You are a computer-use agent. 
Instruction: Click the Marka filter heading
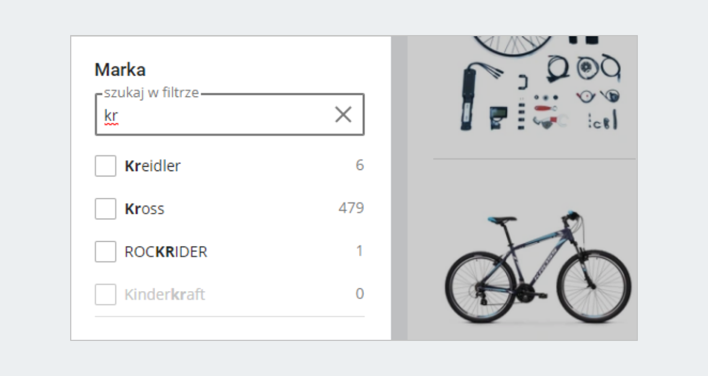pos(120,70)
